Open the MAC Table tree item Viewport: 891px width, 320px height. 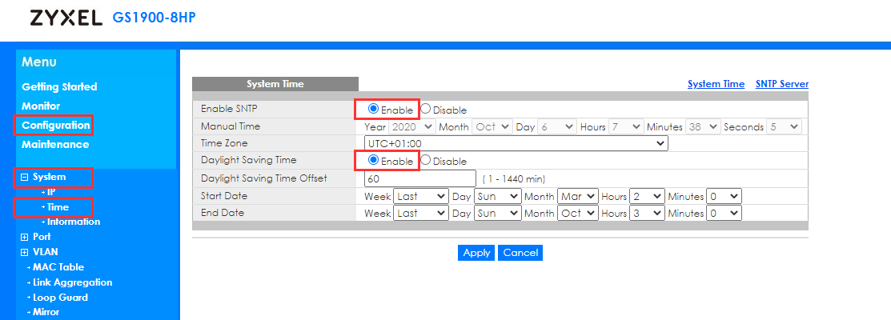pos(58,267)
